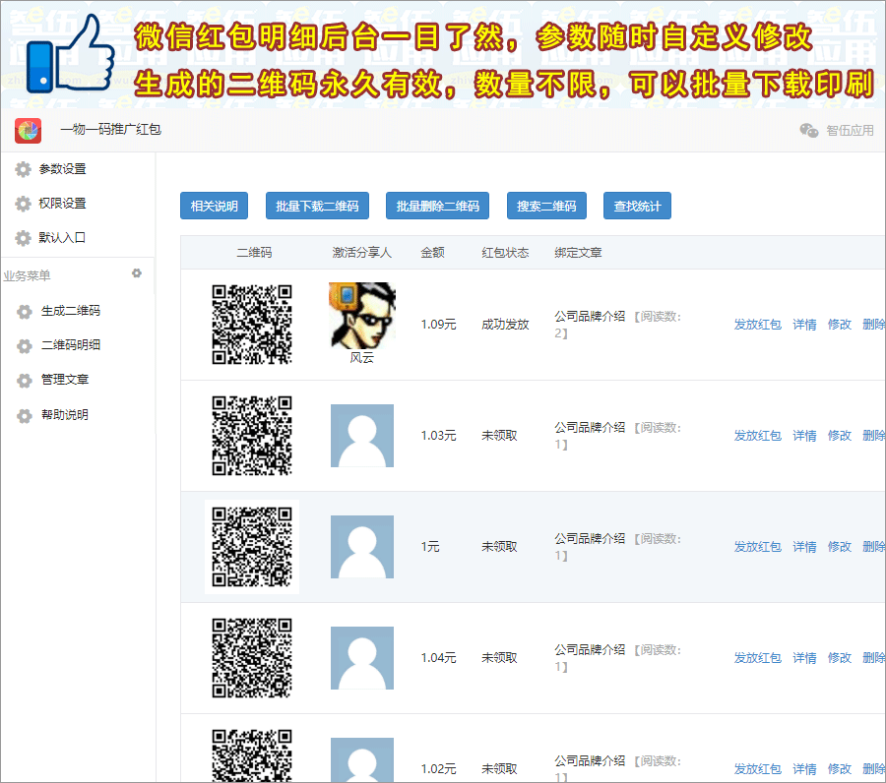Click 修改 in the 1元 row
The image size is (886, 783).
pos(840,547)
